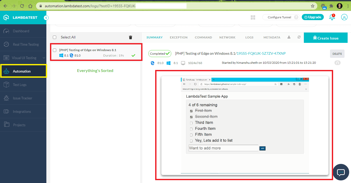Refresh test details via refresh icon
This screenshot has width=351, height=183.
pyautogui.click(x=299, y=37)
